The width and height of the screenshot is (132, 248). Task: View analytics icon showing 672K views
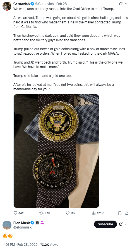[94, 213]
